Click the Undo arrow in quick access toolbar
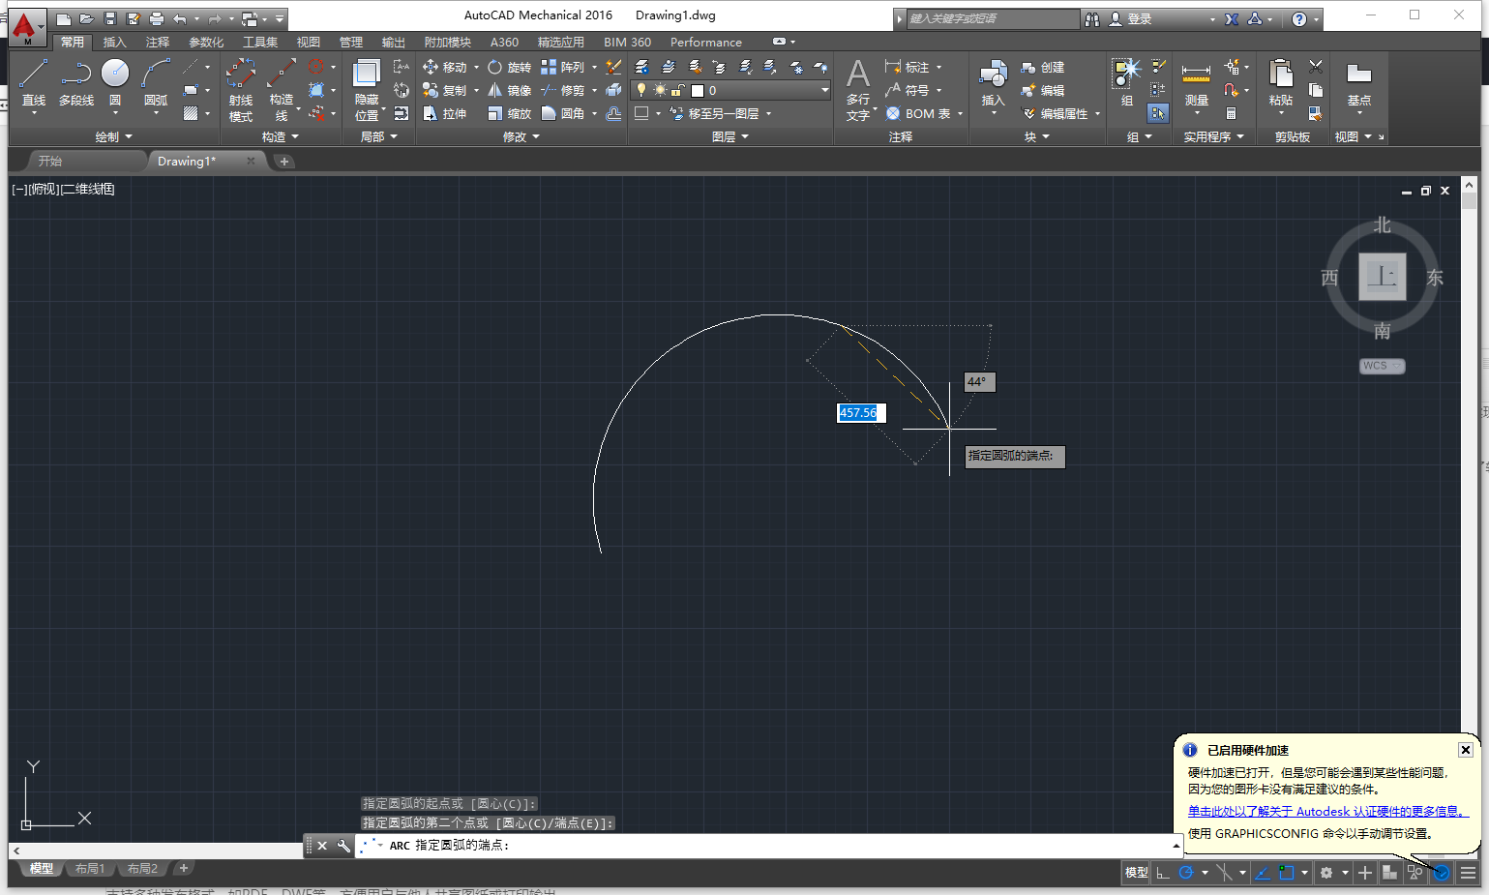Image resolution: width=1489 pixels, height=895 pixels. 180,18
